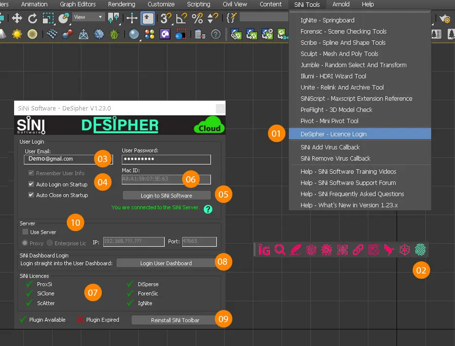Choose IgNite - Springboard menu entry

360,20
